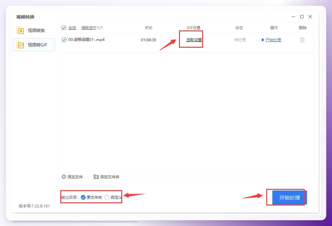This screenshot has width=332, height=226.
Task: Click the file name 00.词根词缀01-.mp4
Action: coord(86,40)
